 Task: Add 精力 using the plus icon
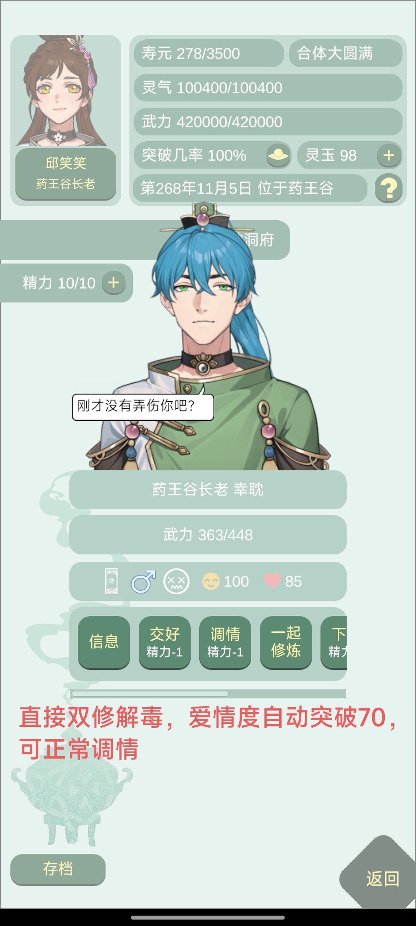pos(114,283)
